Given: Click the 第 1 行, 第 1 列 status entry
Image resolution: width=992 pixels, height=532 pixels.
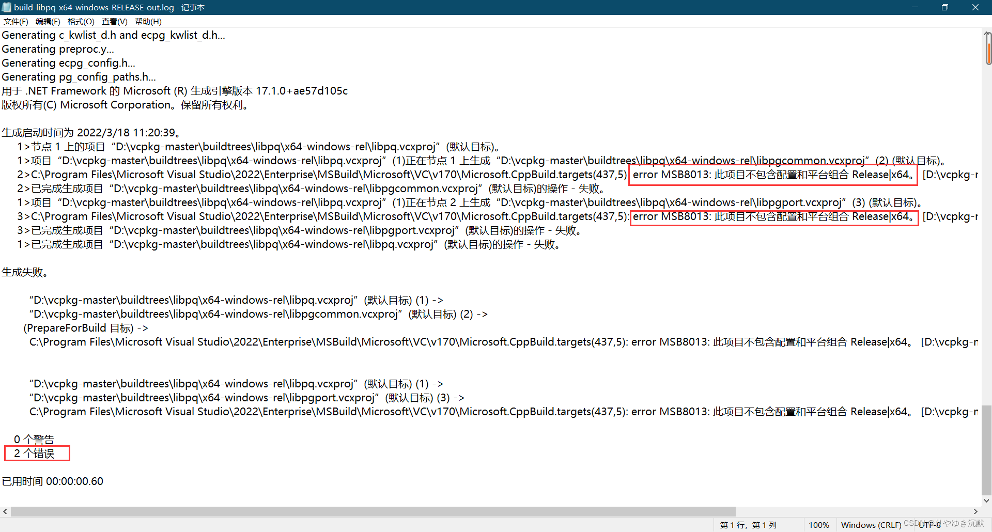Looking at the screenshot, I should coord(748,525).
